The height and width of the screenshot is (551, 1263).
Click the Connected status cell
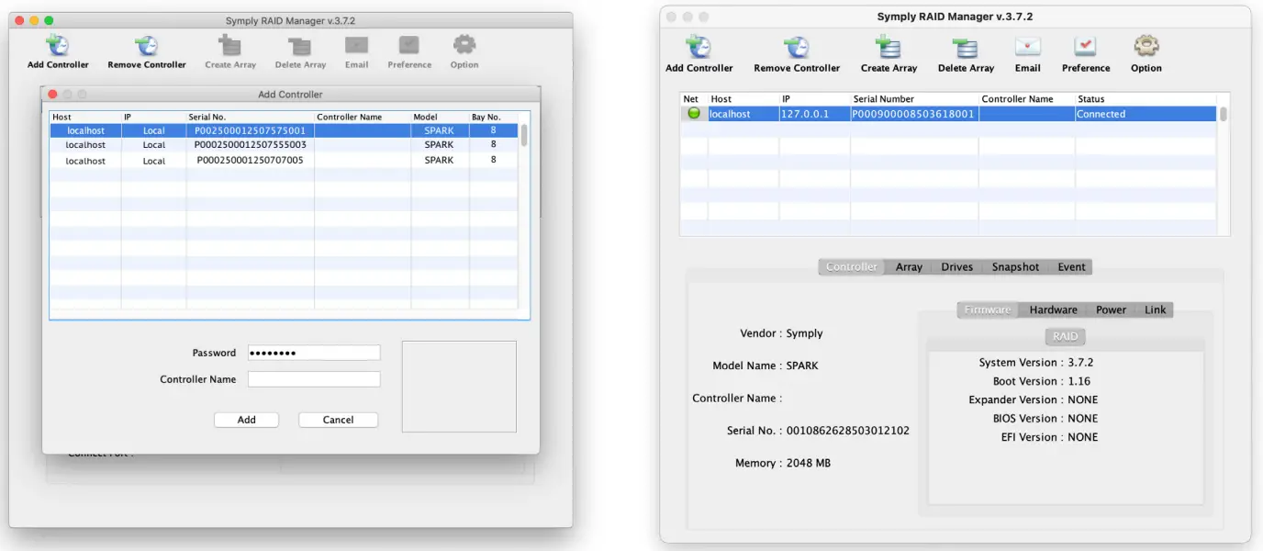click(x=1146, y=114)
